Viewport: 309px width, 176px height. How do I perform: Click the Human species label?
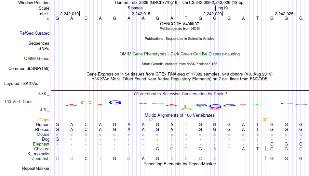(x=43, y=124)
